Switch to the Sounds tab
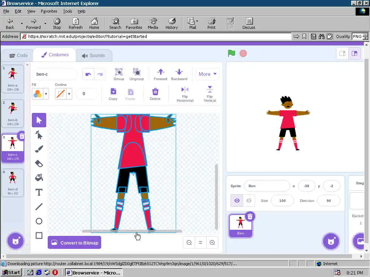 (94, 56)
